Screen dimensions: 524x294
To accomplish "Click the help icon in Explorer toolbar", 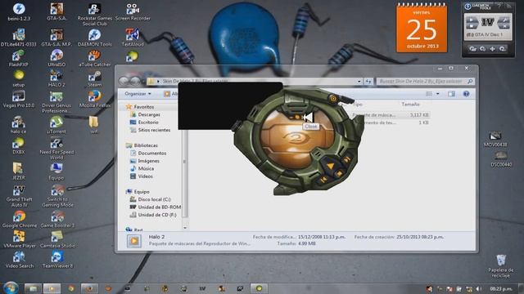I will click(x=466, y=94).
